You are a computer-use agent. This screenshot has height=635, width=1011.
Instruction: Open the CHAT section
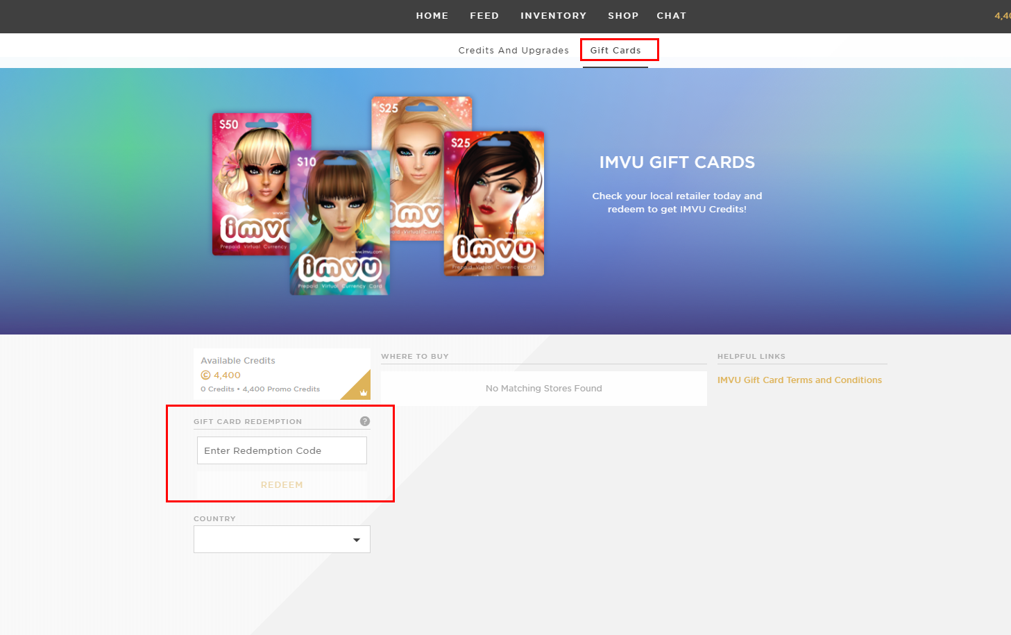(671, 15)
